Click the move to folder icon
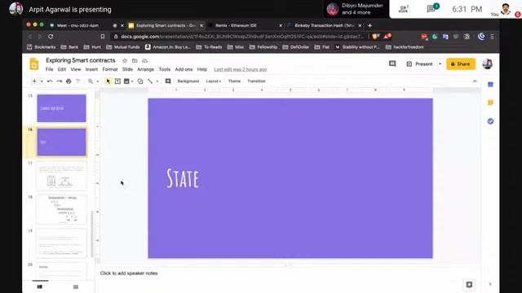The height and width of the screenshot is (293, 522). (135, 61)
